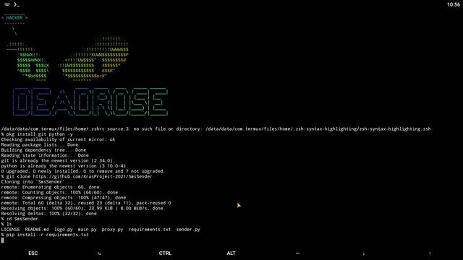Click the 'Receiving objects: 100% (60/60)' line
Viewport: 463px width, 260px height.
click(83, 208)
